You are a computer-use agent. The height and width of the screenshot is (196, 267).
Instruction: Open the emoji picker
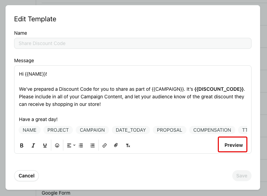57,145
